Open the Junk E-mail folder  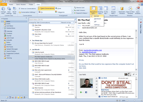[10, 38]
